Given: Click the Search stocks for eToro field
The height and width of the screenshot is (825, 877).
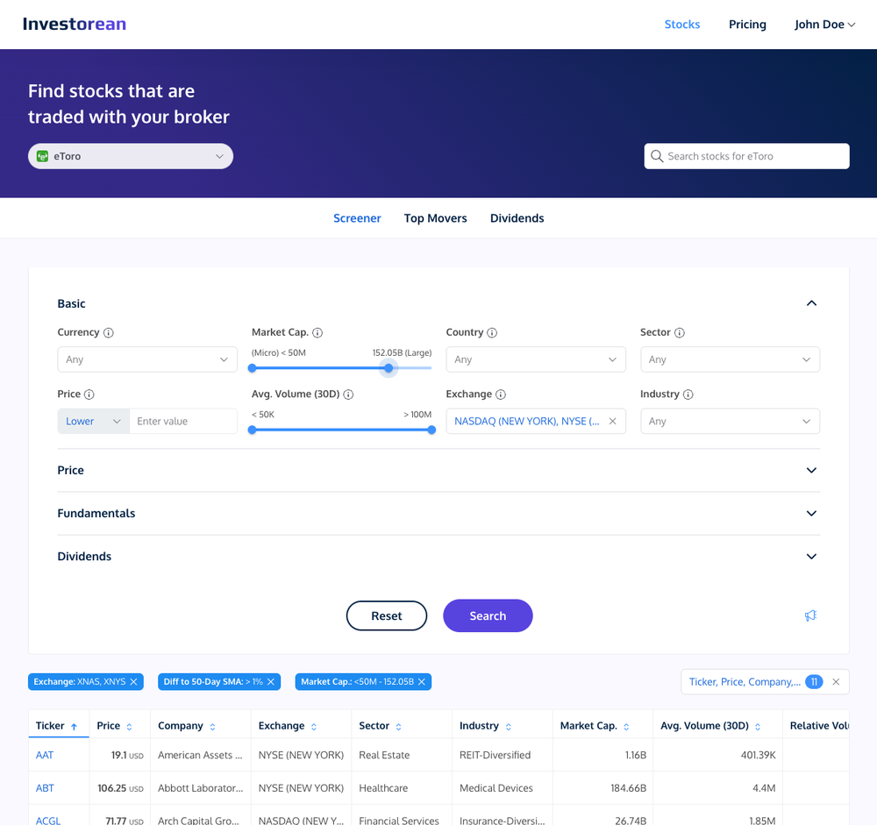Looking at the screenshot, I should [746, 156].
